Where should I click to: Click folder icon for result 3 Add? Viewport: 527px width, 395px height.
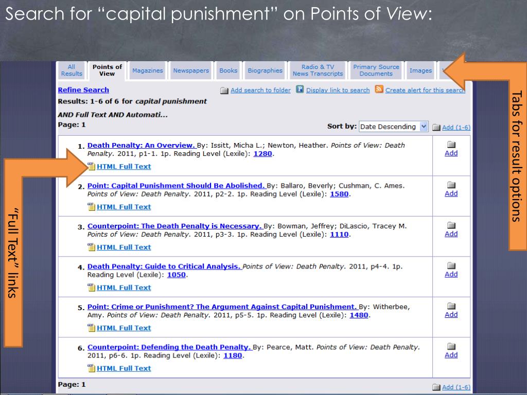(x=451, y=225)
